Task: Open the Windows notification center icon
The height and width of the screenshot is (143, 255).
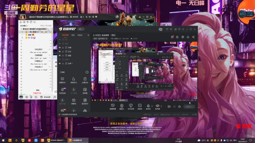Action: (251, 140)
